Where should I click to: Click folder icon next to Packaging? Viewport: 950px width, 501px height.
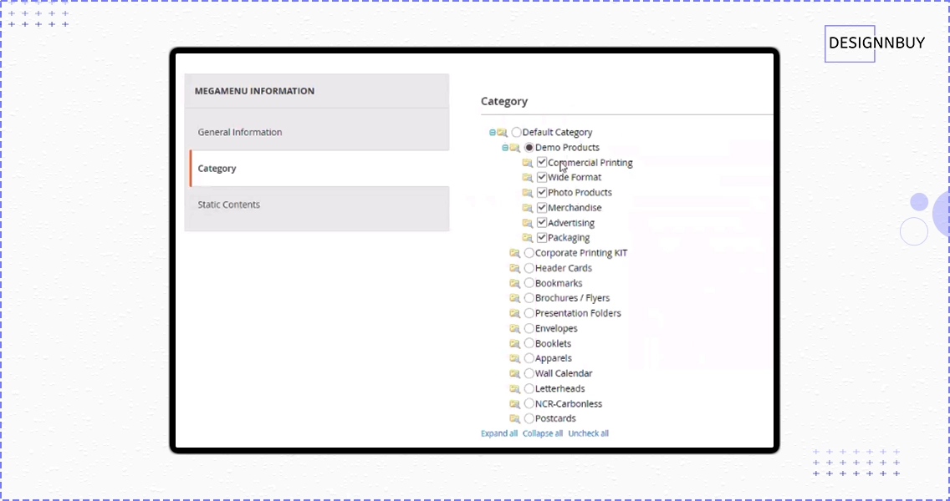click(528, 239)
